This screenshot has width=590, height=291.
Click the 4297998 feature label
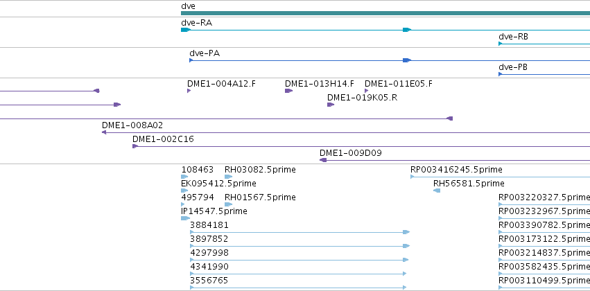pyautogui.click(x=209, y=253)
